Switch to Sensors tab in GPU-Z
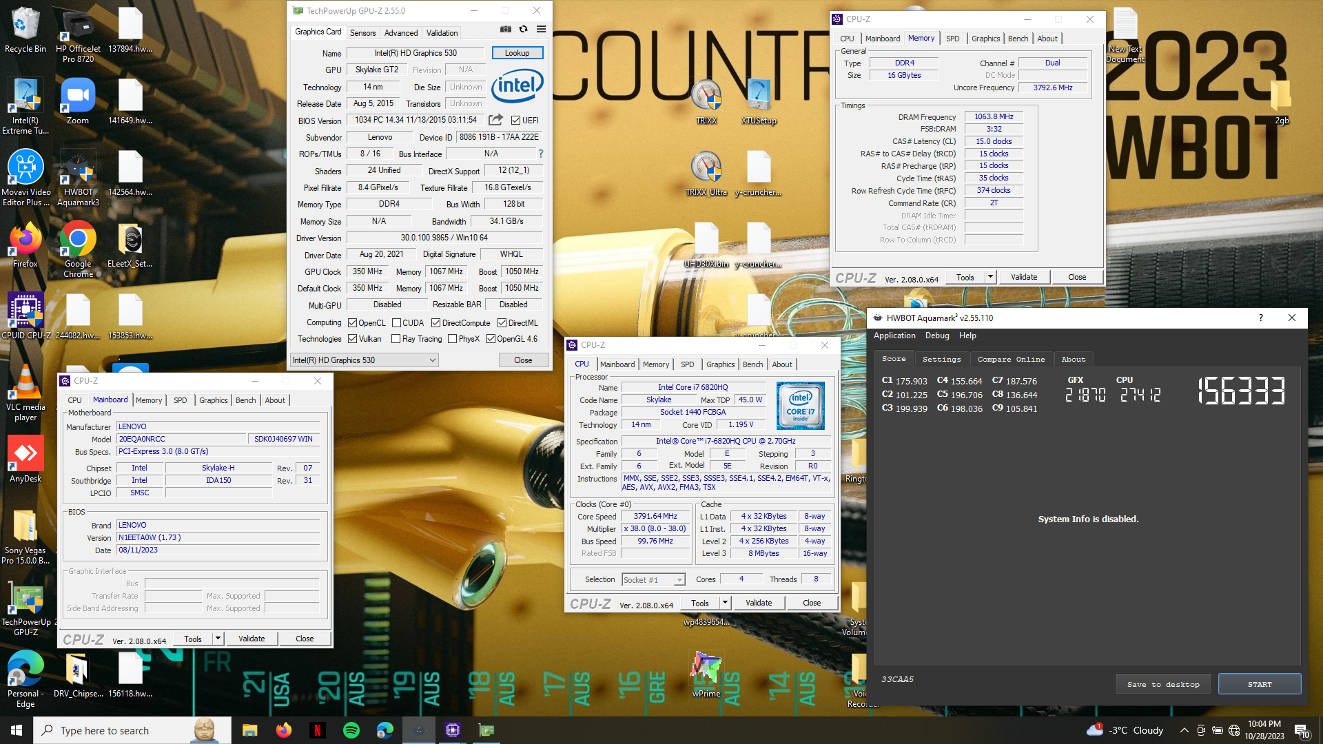The image size is (1323, 744). [362, 32]
